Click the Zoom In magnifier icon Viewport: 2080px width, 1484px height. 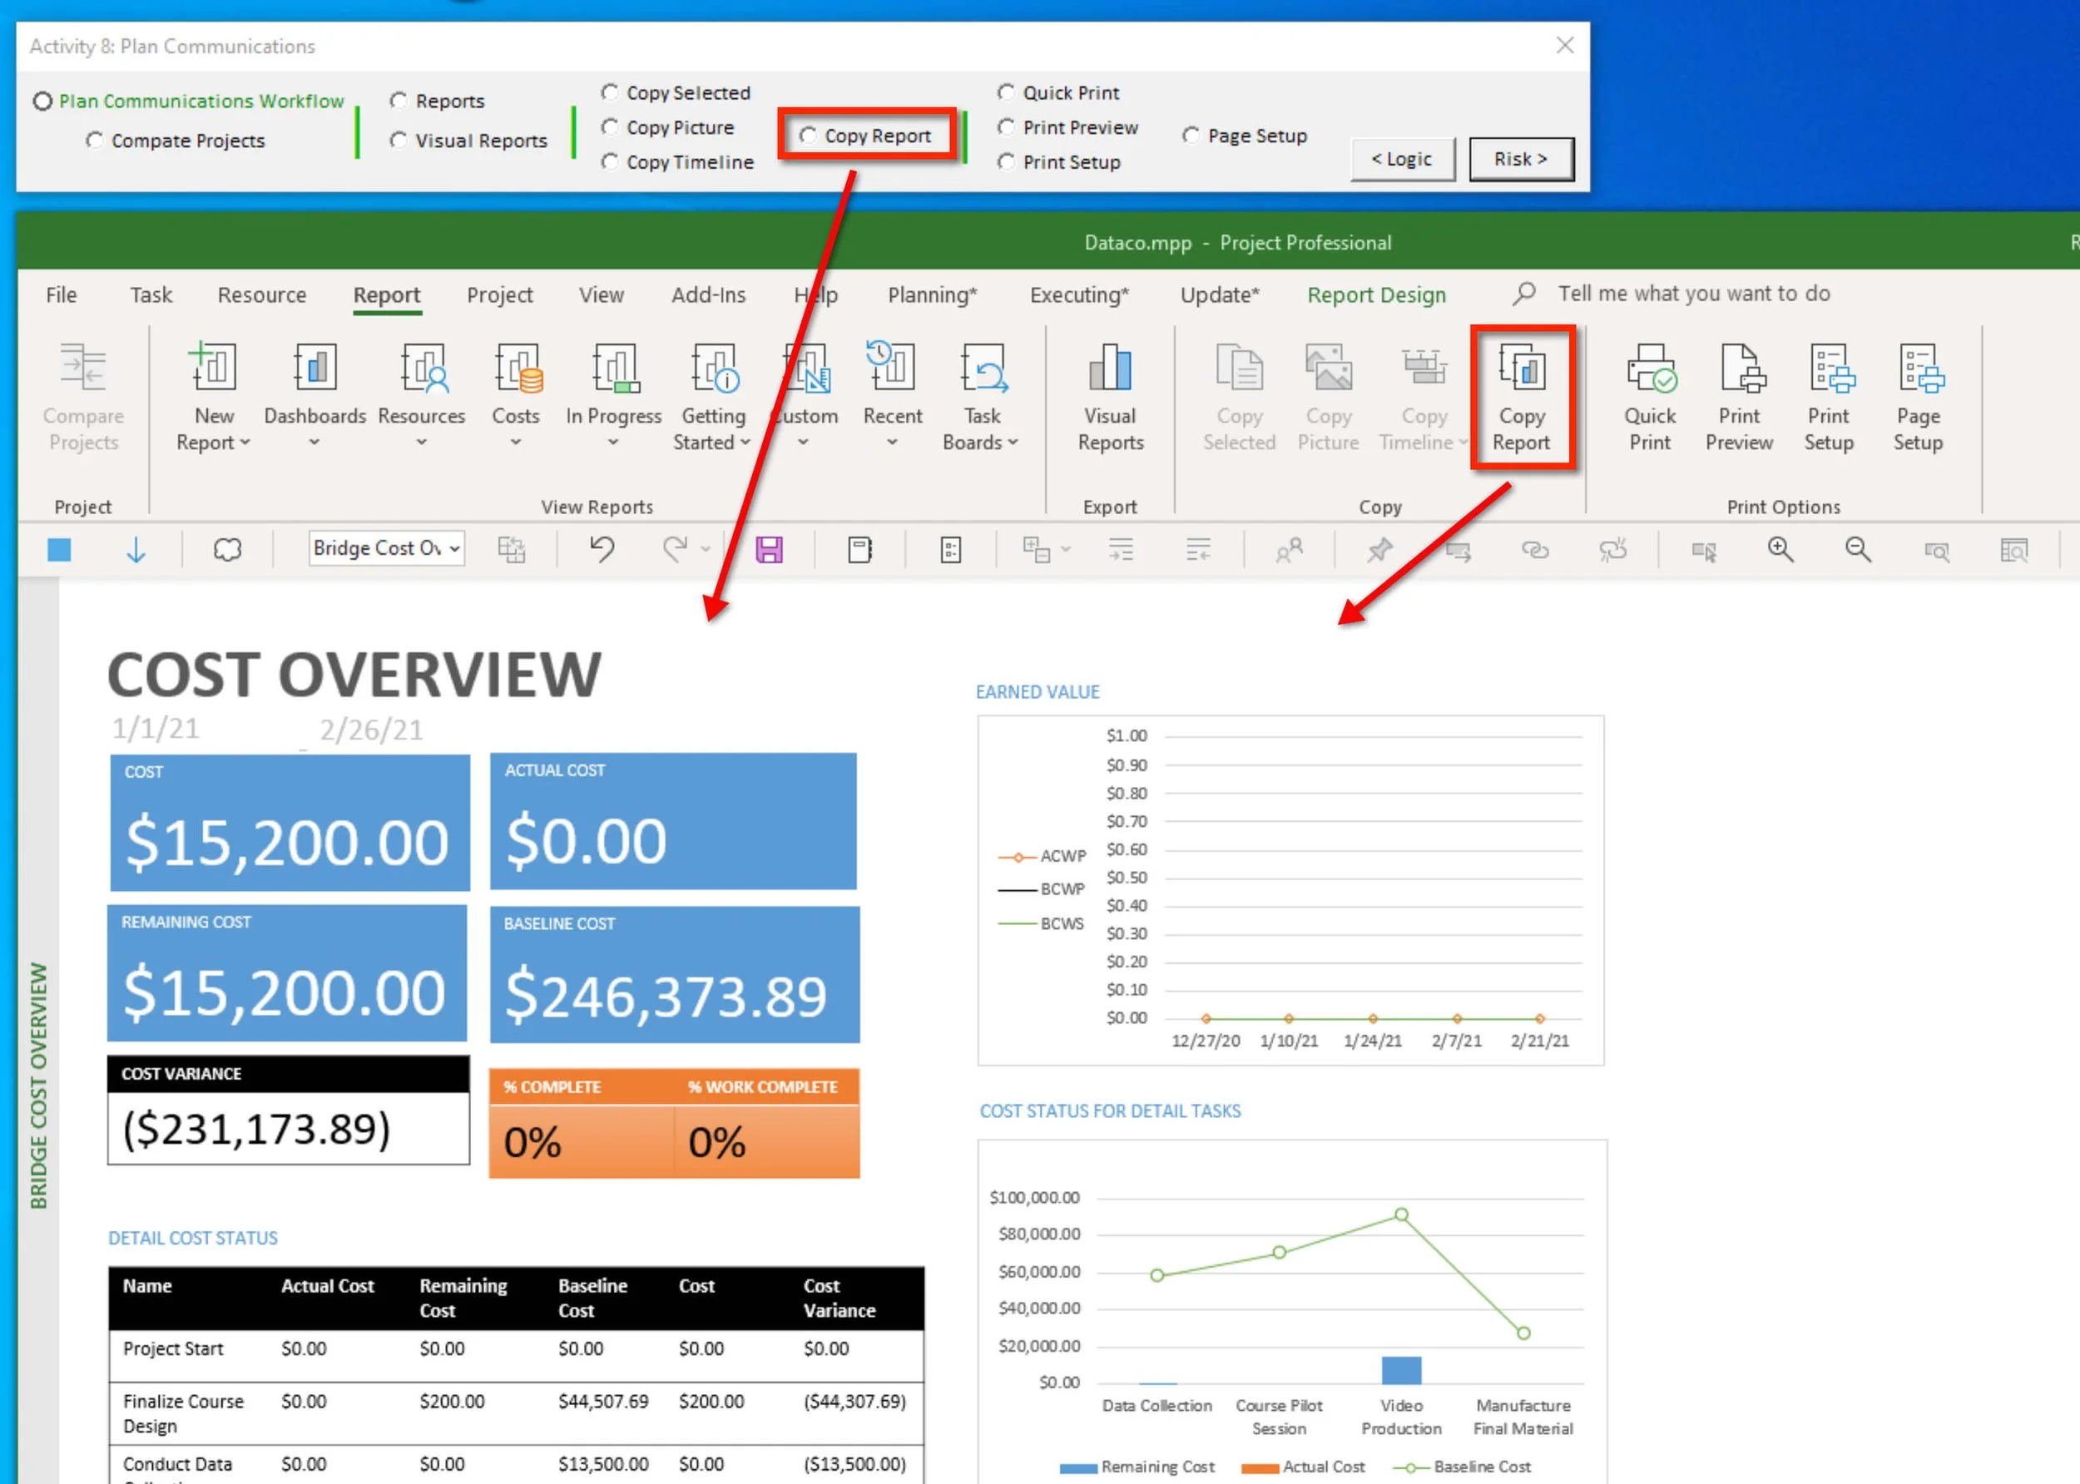click(1780, 549)
